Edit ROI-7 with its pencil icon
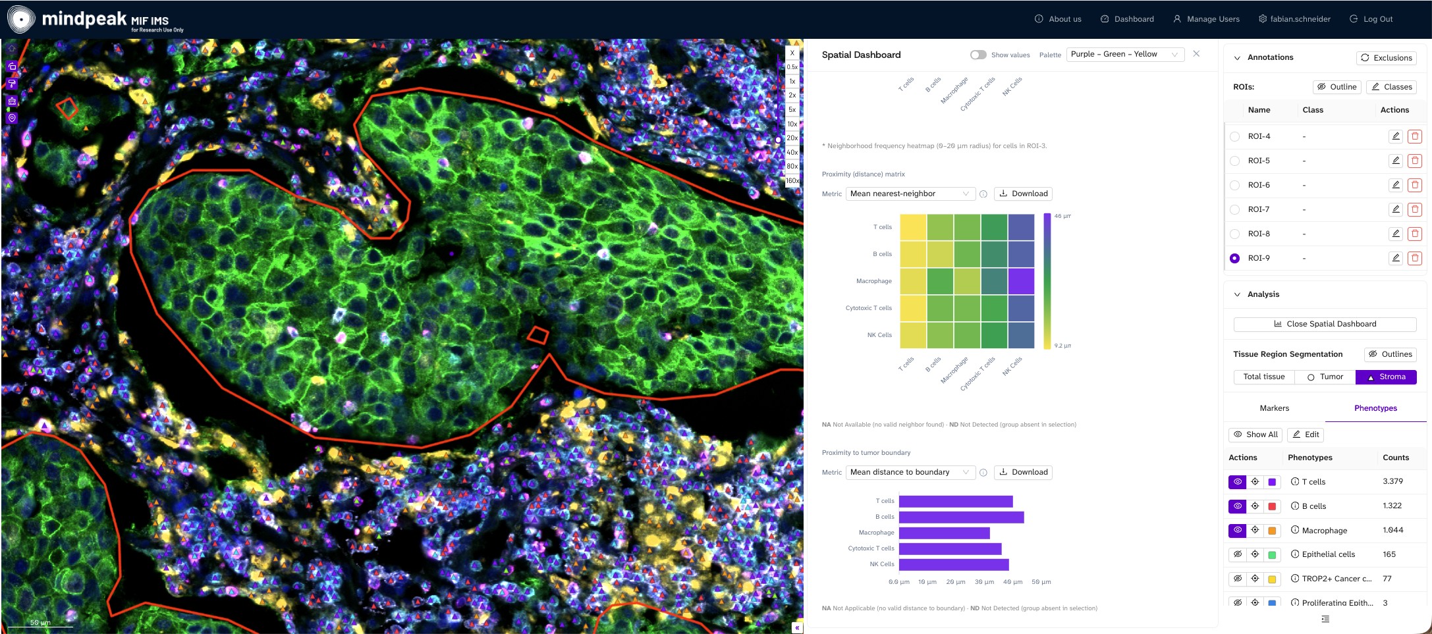Viewport: 1432px width, 634px height. [x=1395, y=209]
